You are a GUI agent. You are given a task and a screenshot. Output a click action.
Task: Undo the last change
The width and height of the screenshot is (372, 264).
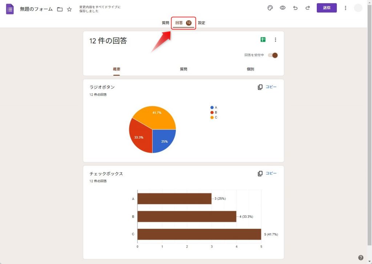click(x=295, y=8)
